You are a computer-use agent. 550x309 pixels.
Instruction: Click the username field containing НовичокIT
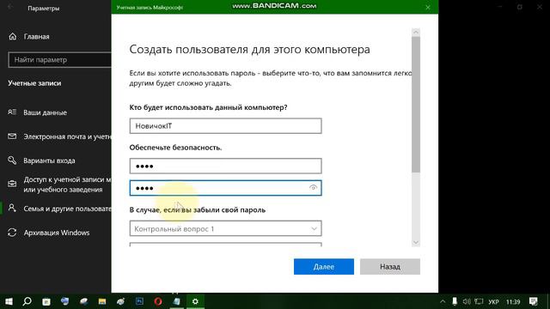(x=225, y=126)
